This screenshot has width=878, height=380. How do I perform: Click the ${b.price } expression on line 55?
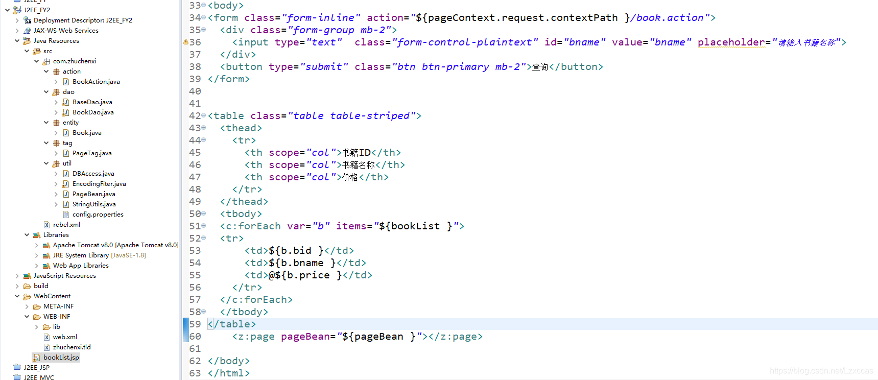coord(308,275)
